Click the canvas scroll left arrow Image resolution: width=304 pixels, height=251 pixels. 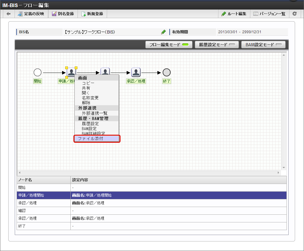[20, 173]
